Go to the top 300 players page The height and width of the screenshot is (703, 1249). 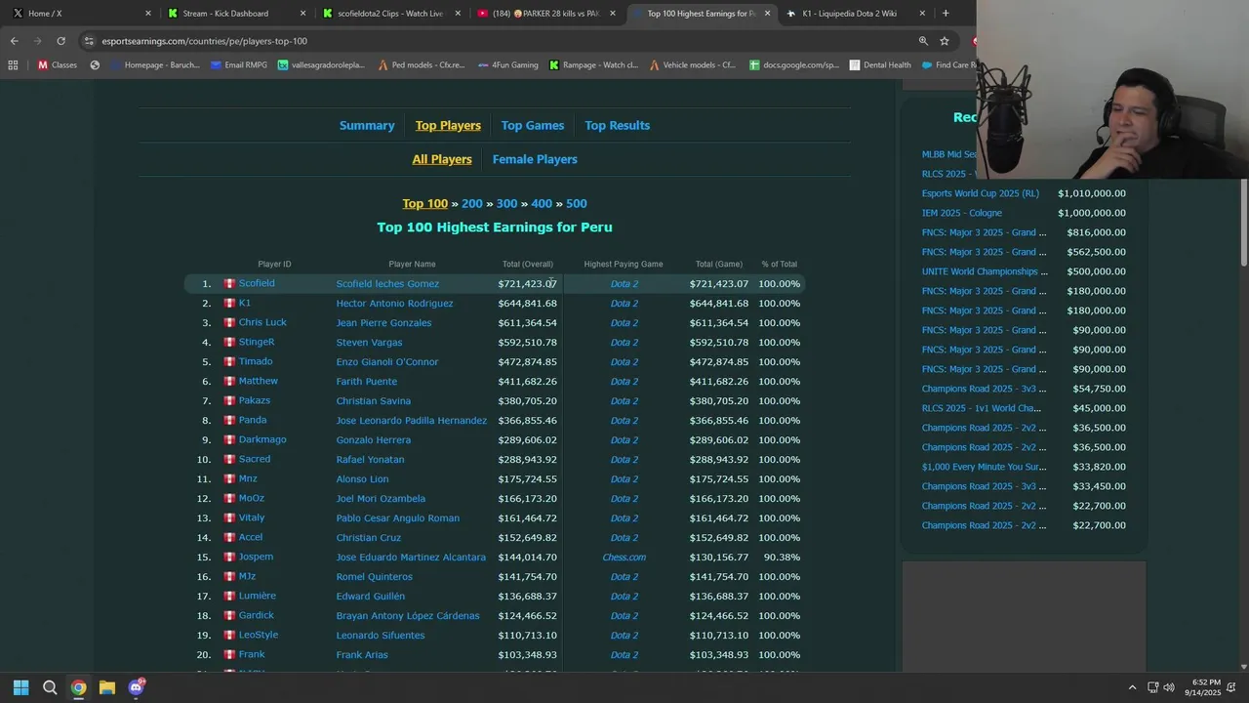pos(506,203)
